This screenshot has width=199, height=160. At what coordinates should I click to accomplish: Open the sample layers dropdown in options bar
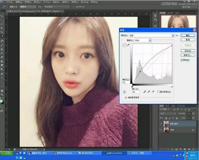pyautogui.click(x=57, y=7)
